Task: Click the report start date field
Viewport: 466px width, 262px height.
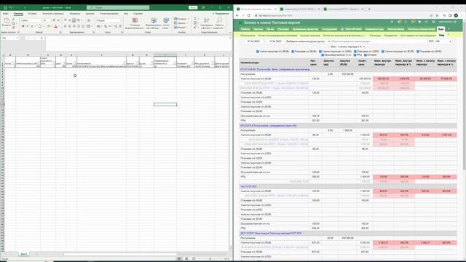Action: pyautogui.click(x=253, y=41)
